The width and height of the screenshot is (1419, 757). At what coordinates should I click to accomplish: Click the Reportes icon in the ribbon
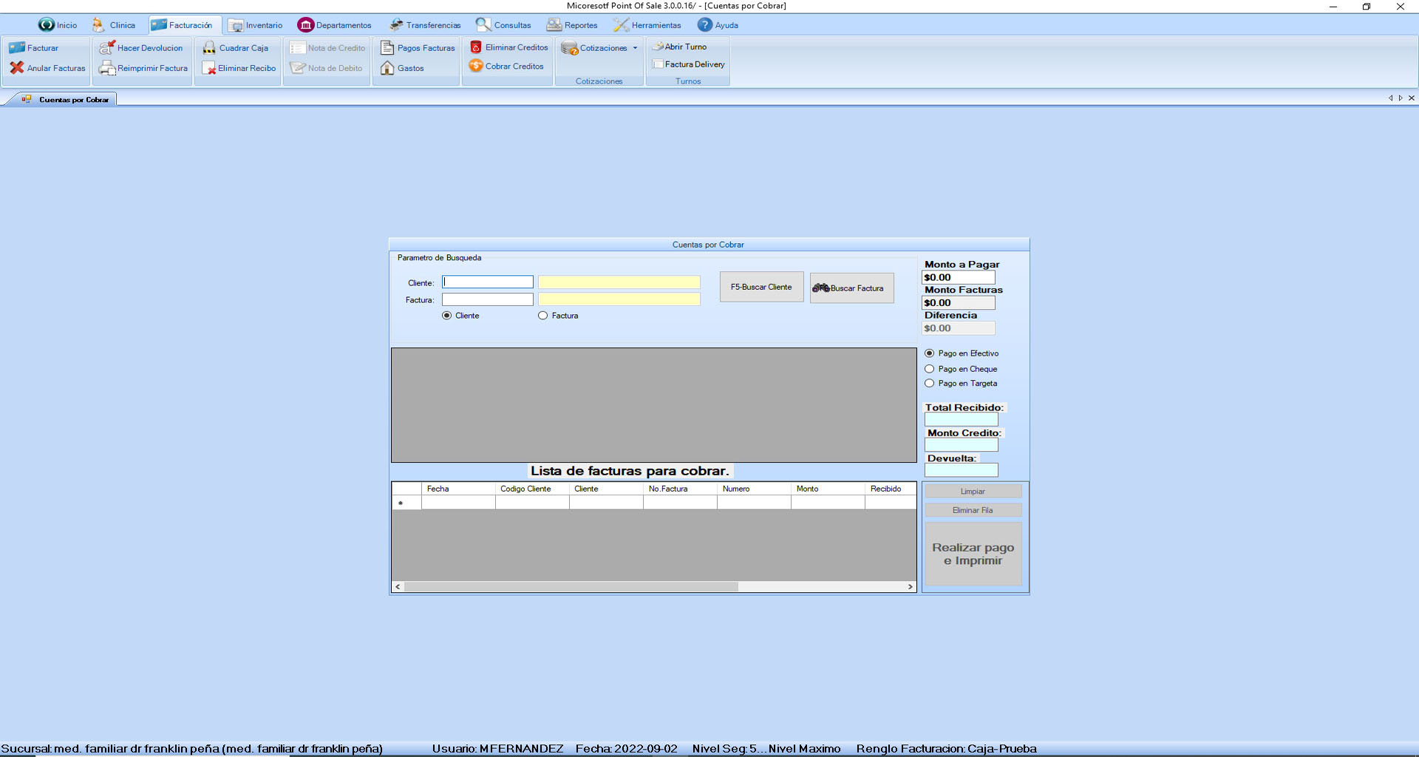554,25
